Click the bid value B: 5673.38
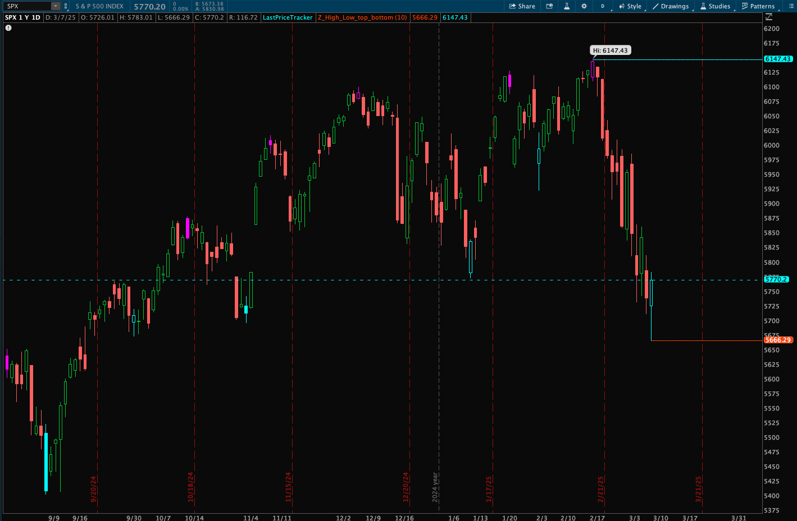This screenshot has height=521, width=797. [210, 4]
